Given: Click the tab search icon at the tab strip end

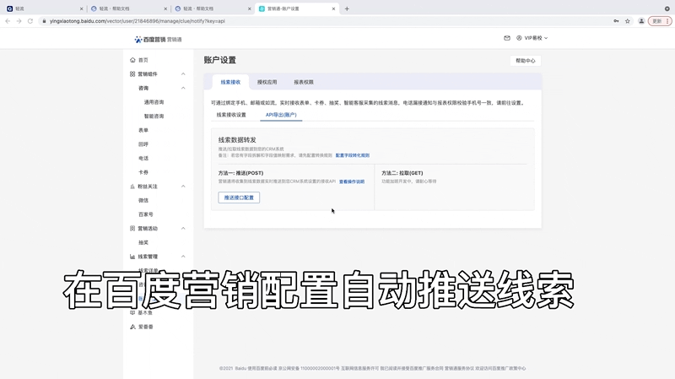Looking at the screenshot, I should click(667, 8).
